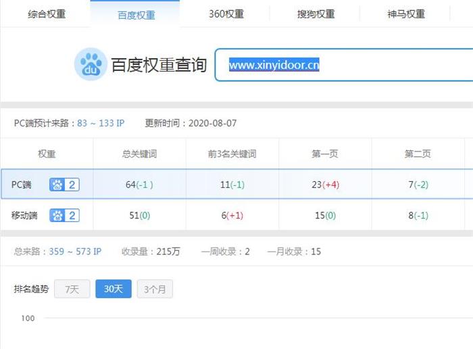The height and width of the screenshot is (349, 473).
Task: Click PC端 前3名关键词 value 11(-1)
Action: pyautogui.click(x=232, y=185)
